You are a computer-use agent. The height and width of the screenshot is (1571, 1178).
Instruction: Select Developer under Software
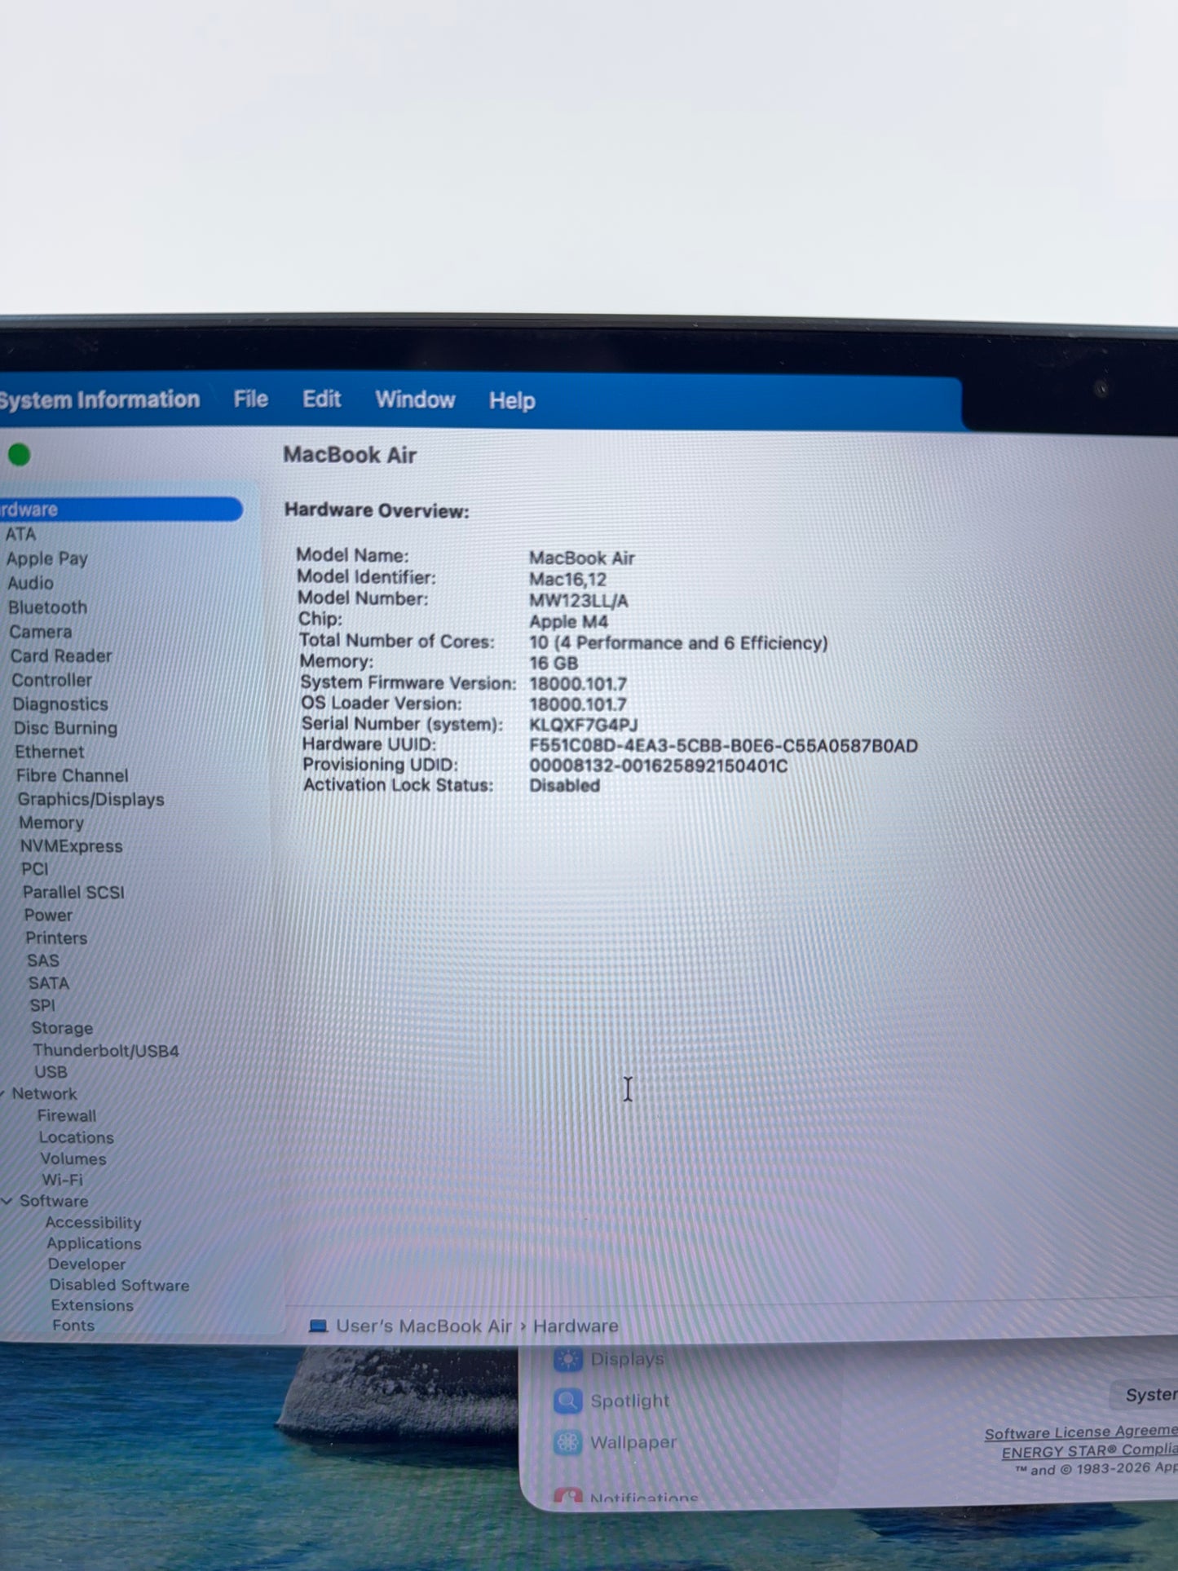86,1264
